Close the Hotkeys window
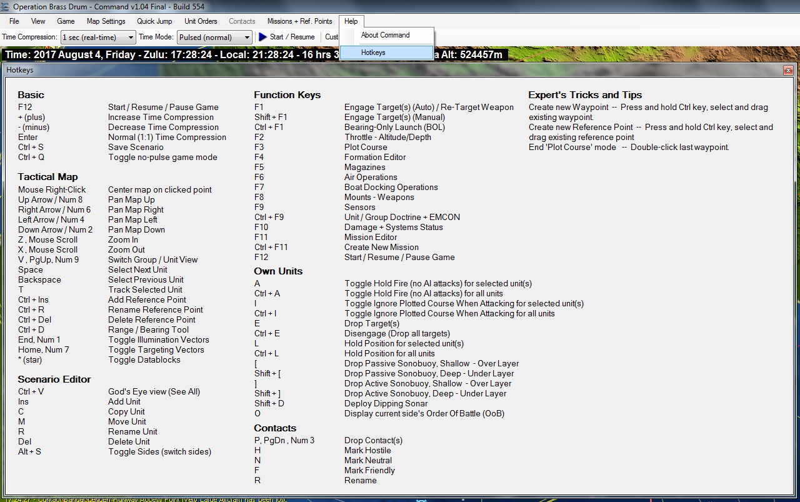800x502 pixels. click(x=787, y=71)
